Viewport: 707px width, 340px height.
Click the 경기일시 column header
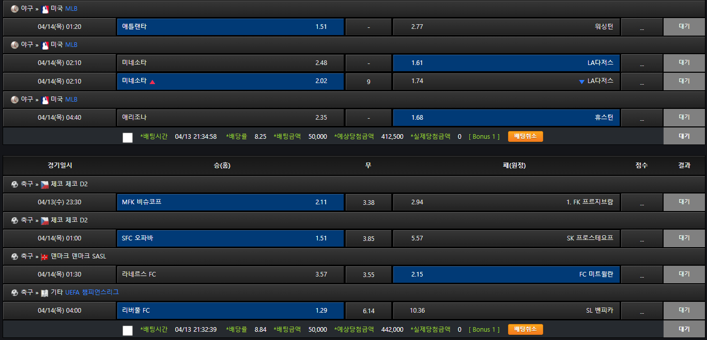coord(59,166)
